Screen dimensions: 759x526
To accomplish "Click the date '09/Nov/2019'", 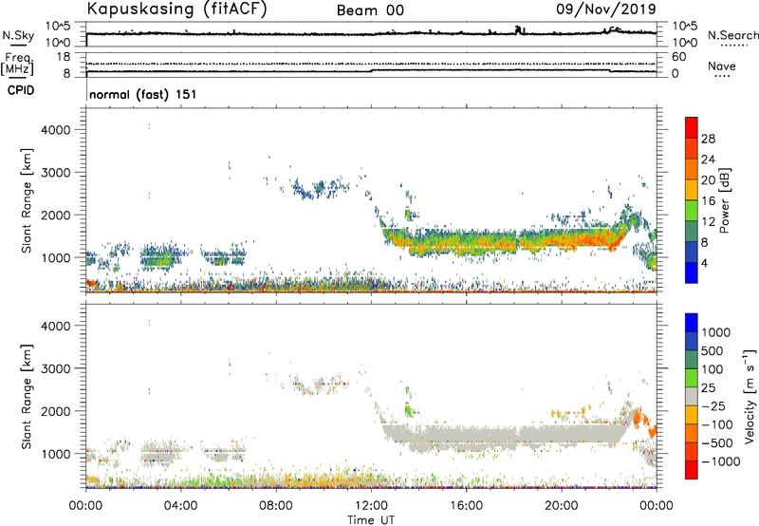I will 605,9.
